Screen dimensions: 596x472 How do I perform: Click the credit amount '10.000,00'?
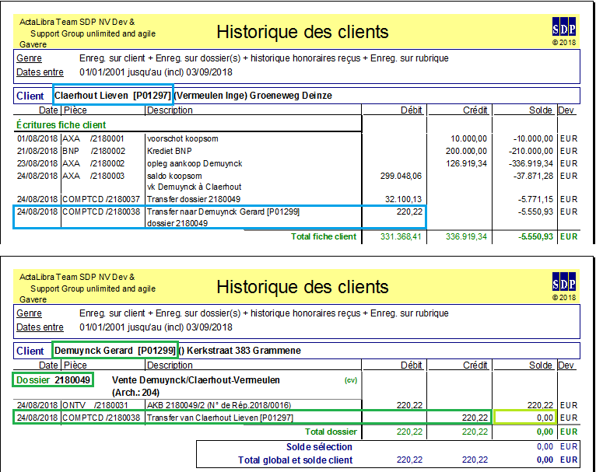pyautogui.click(x=468, y=138)
